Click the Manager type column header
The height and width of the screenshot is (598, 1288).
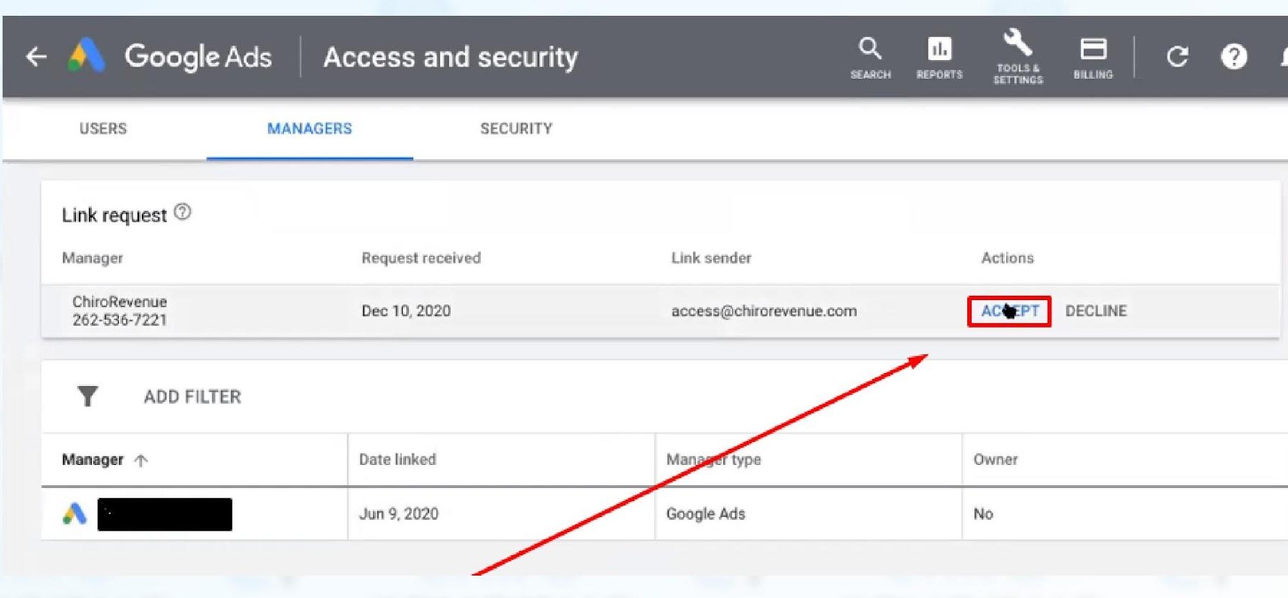click(x=713, y=460)
